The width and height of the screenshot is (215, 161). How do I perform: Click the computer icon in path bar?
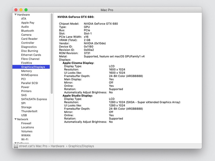[x=16, y=146]
